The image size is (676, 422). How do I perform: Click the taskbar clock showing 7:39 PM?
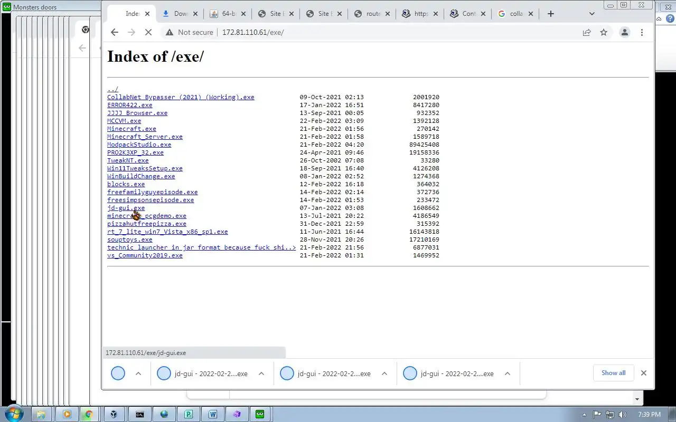(x=649, y=415)
